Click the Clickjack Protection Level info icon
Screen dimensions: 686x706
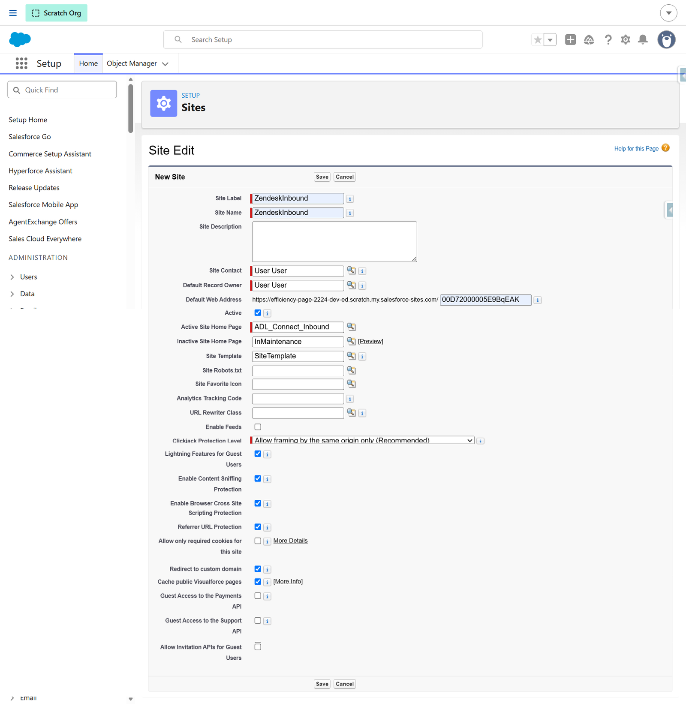click(481, 441)
